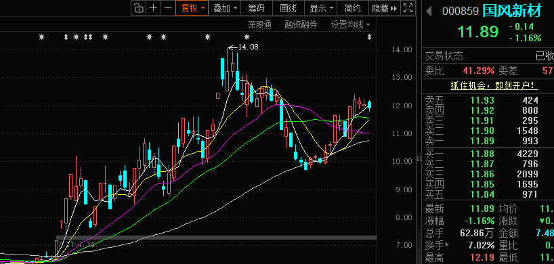
Task: Click the 深股通 label link
Action: (x=259, y=24)
